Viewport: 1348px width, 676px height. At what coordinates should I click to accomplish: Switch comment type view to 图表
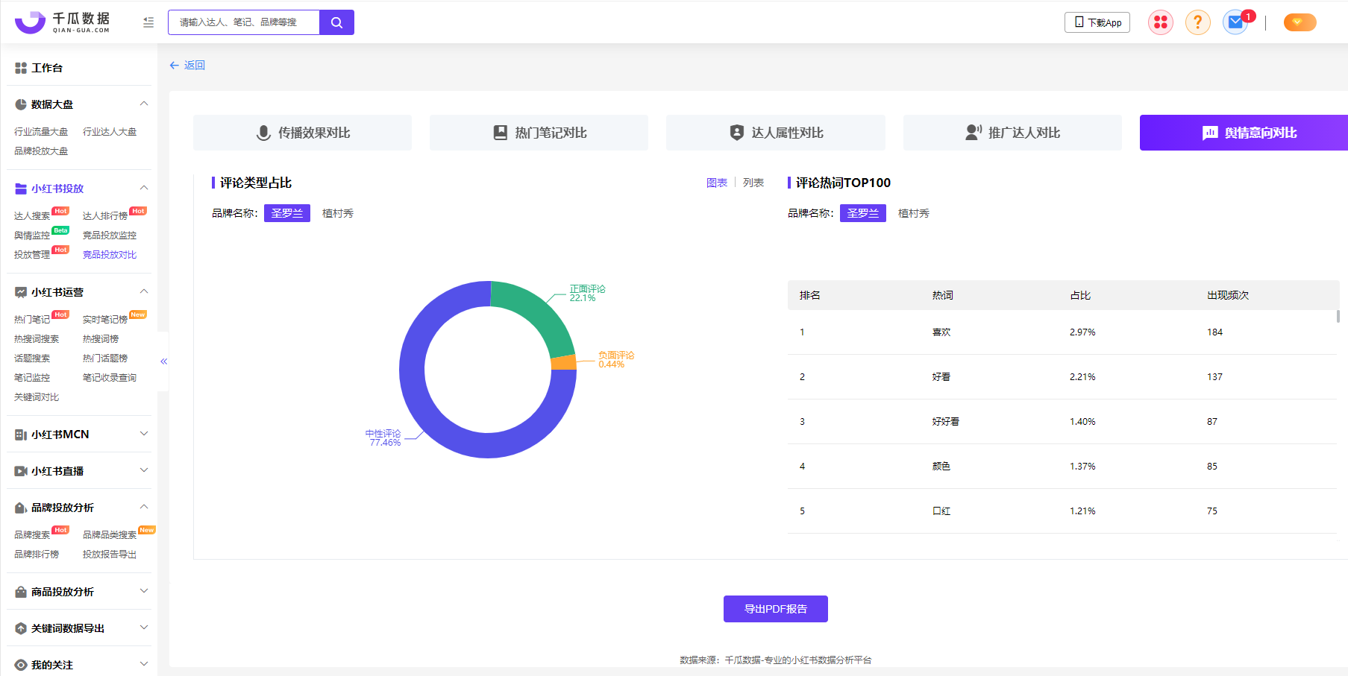[x=717, y=183]
